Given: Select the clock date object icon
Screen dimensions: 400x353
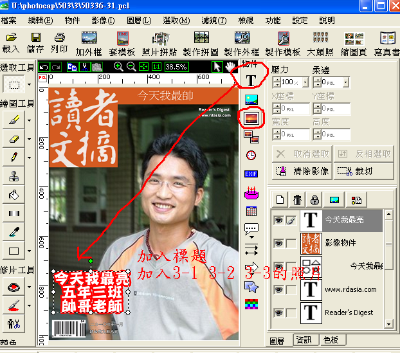Looking at the screenshot, I should (251, 155).
